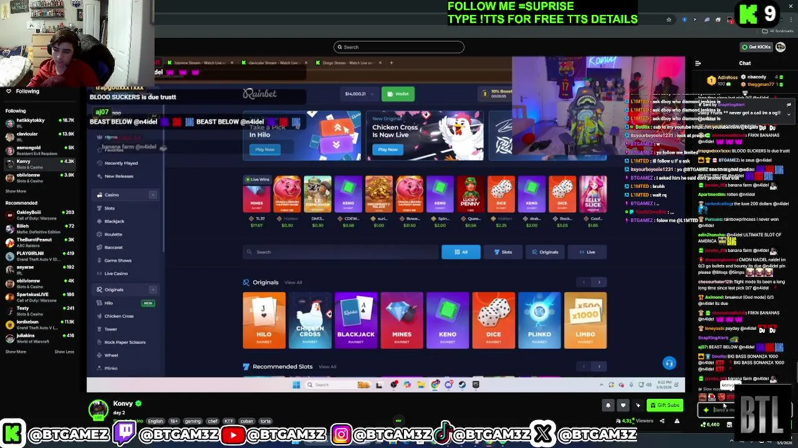Click Play Now on Chicken Cross banner
This screenshot has width=798, height=448.
click(387, 149)
